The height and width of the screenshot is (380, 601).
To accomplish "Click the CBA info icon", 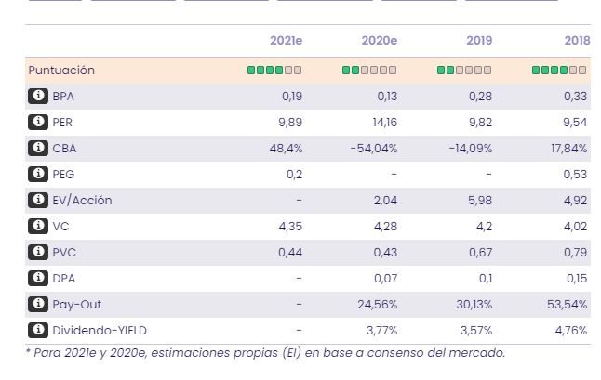I will (38, 148).
